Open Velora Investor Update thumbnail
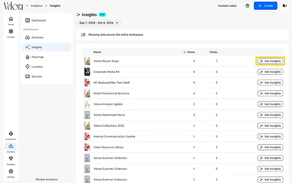This screenshot has width=292, height=183. (87, 104)
